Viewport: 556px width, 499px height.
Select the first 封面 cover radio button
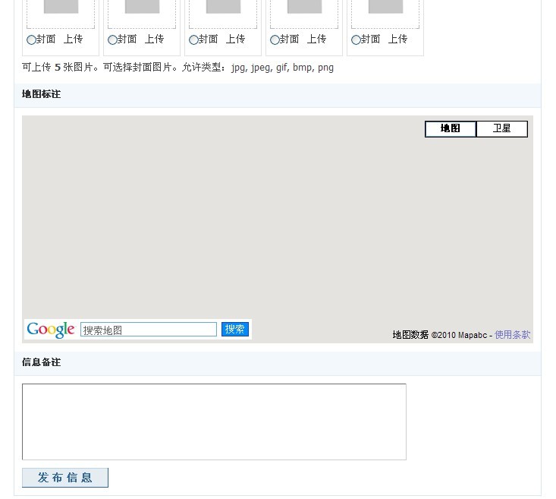(x=31, y=39)
